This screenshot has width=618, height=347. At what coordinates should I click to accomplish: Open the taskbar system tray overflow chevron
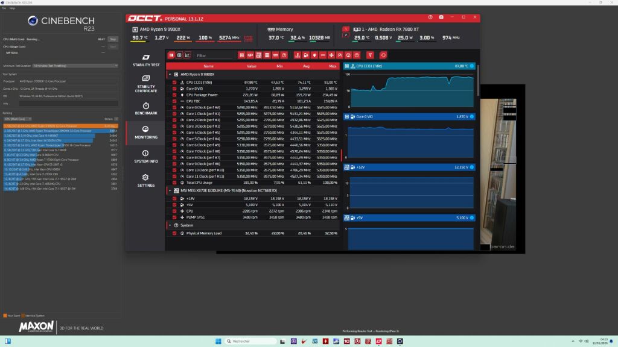(573, 341)
